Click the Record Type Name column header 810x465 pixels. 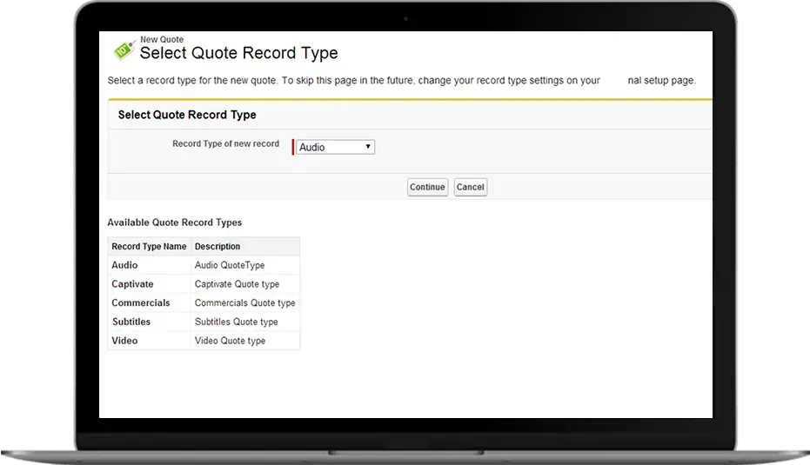(149, 246)
